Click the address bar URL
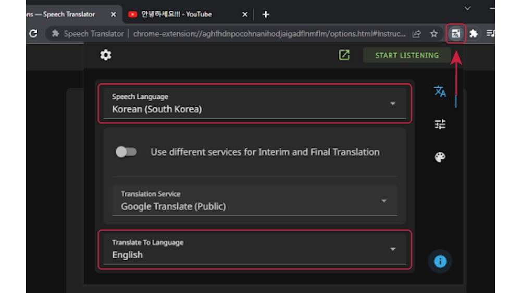This screenshot has width=521, height=293. 269,33
